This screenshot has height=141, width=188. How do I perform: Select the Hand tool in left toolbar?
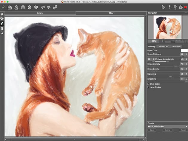pyautogui.click(x=2, y=28)
